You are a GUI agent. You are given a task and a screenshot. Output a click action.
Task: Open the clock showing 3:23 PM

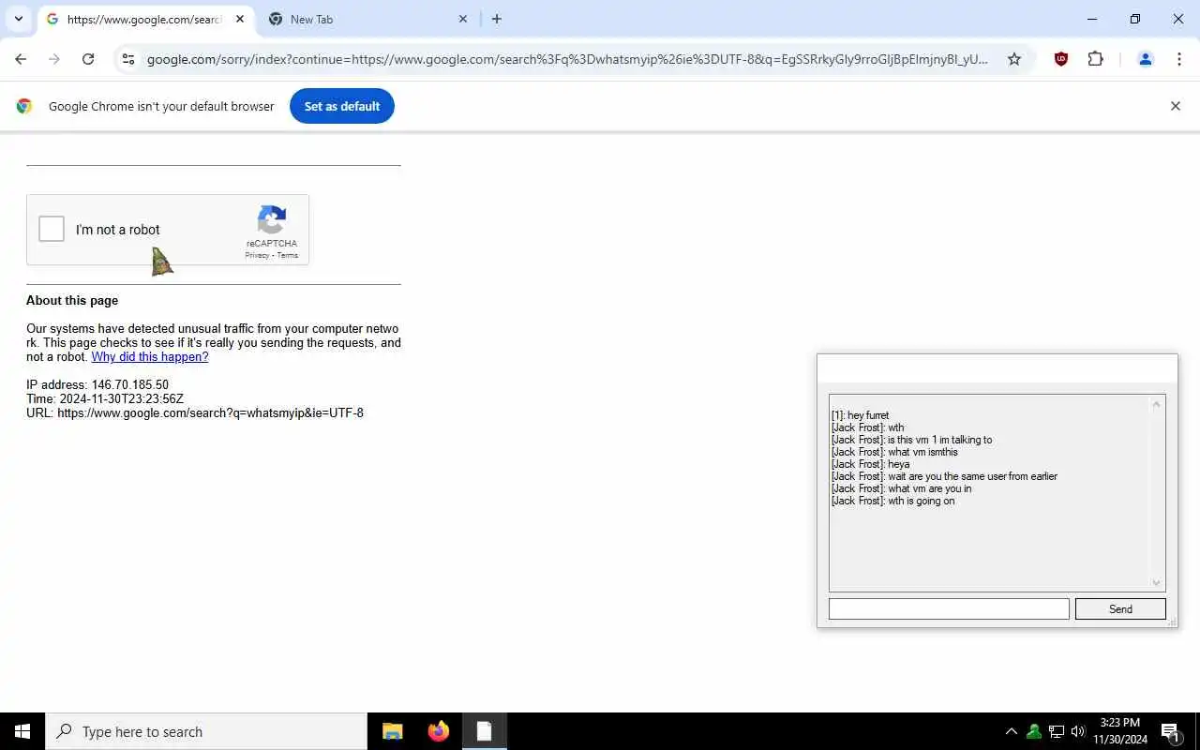coord(1119,731)
